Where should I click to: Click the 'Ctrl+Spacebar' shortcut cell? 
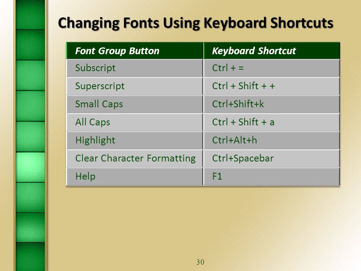click(x=272, y=158)
